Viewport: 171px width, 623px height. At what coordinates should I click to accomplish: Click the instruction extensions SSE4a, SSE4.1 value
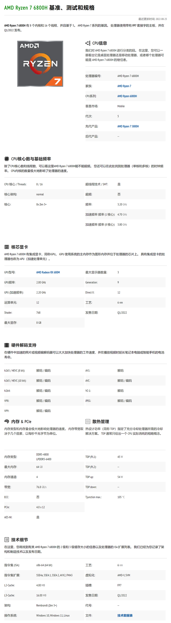55,575
